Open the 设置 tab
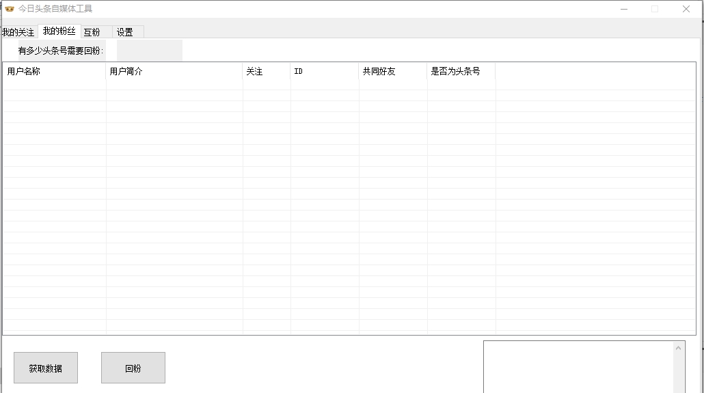 [128, 32]
